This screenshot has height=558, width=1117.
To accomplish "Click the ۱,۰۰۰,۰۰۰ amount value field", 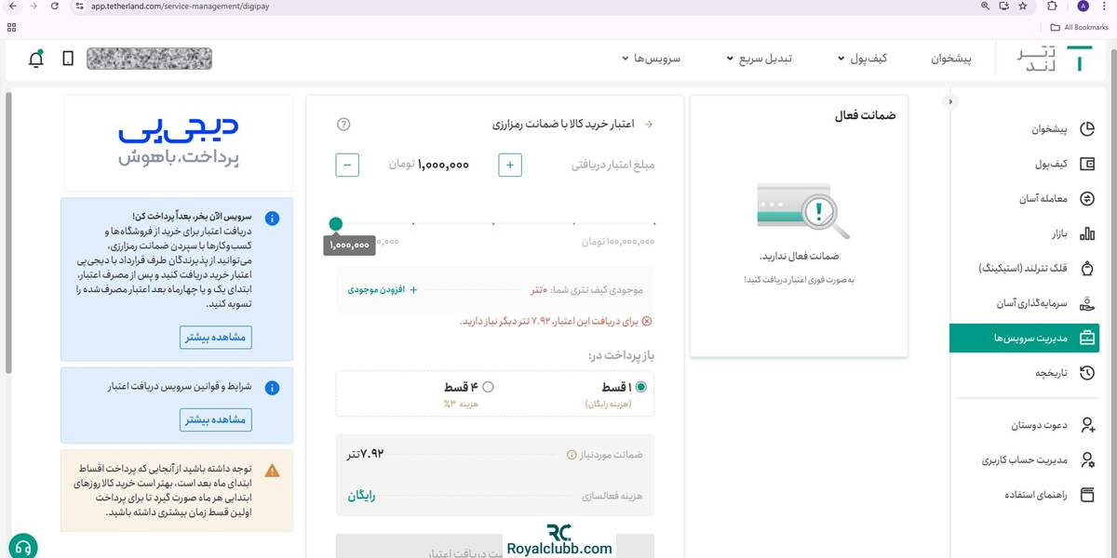I will click(x=444, y=166).
